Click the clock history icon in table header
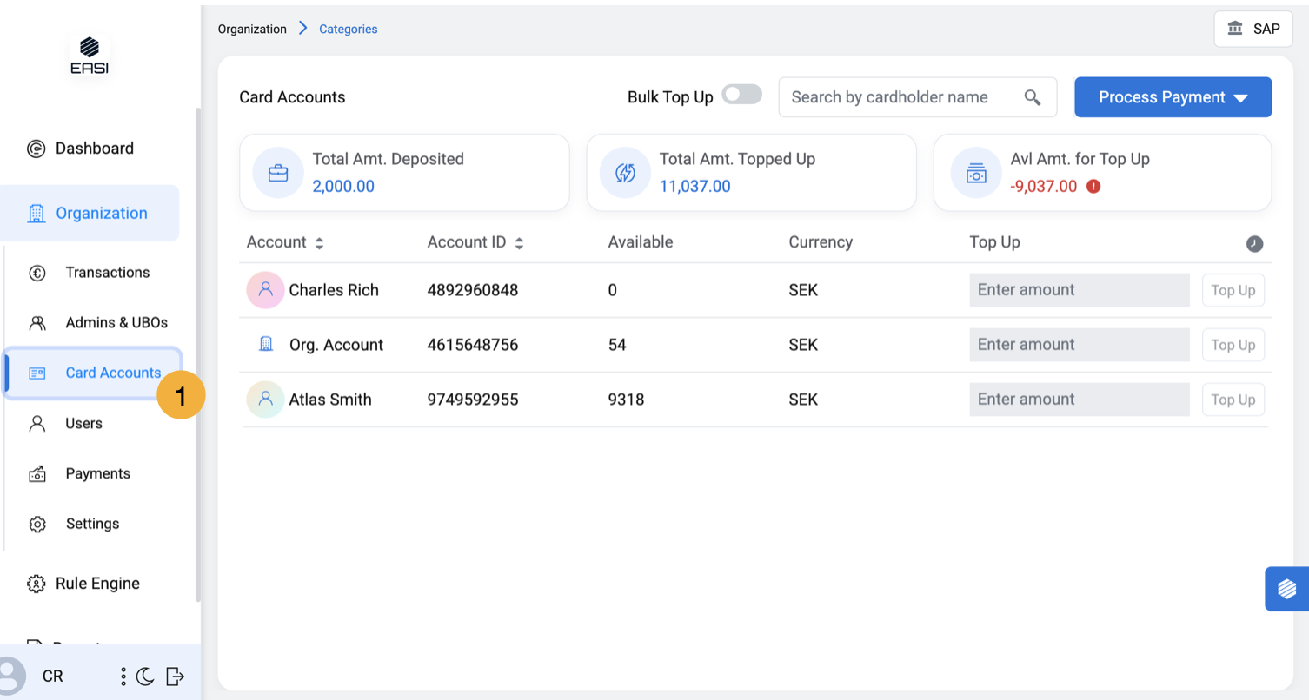The image size is (1309, 700). click(x=1254, y=244)
